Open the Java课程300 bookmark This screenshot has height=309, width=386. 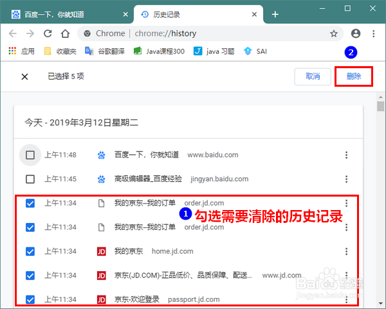click(x=159, y=51)
